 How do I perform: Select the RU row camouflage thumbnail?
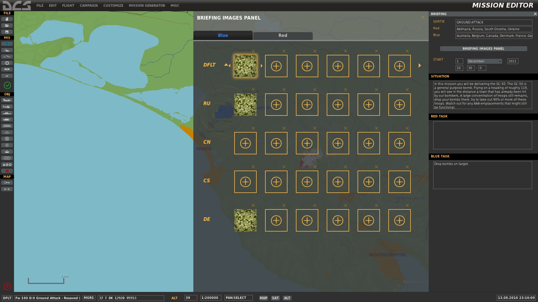click(x=245, y=105)
